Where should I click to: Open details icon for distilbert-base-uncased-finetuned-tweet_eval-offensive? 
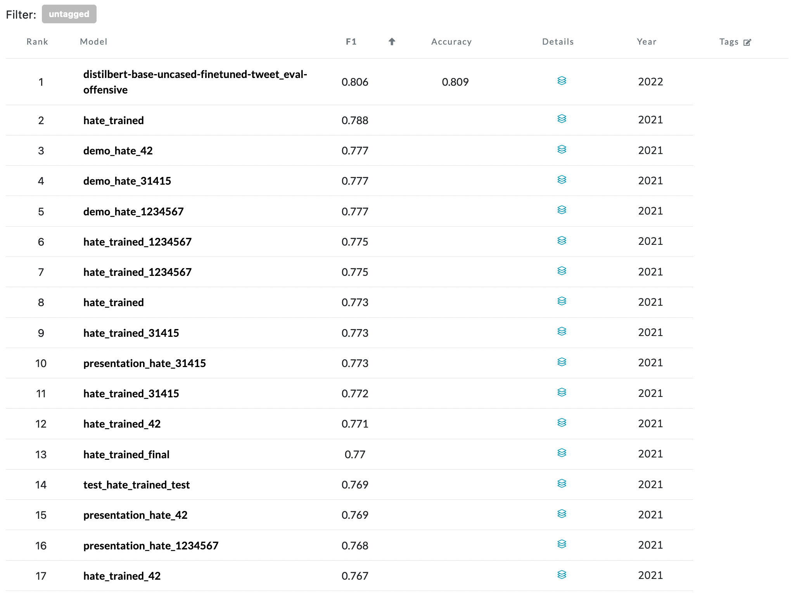coord(561,81)
